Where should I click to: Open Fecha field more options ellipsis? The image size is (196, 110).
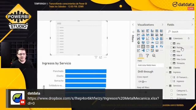(191, 47)
